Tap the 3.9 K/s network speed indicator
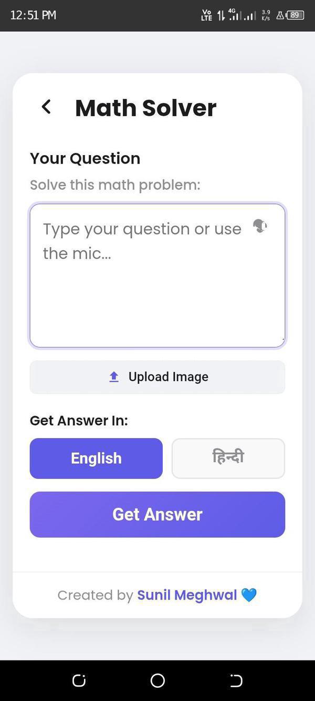The width and height of the screenshot is (315, 701). [x=266, y=15]
